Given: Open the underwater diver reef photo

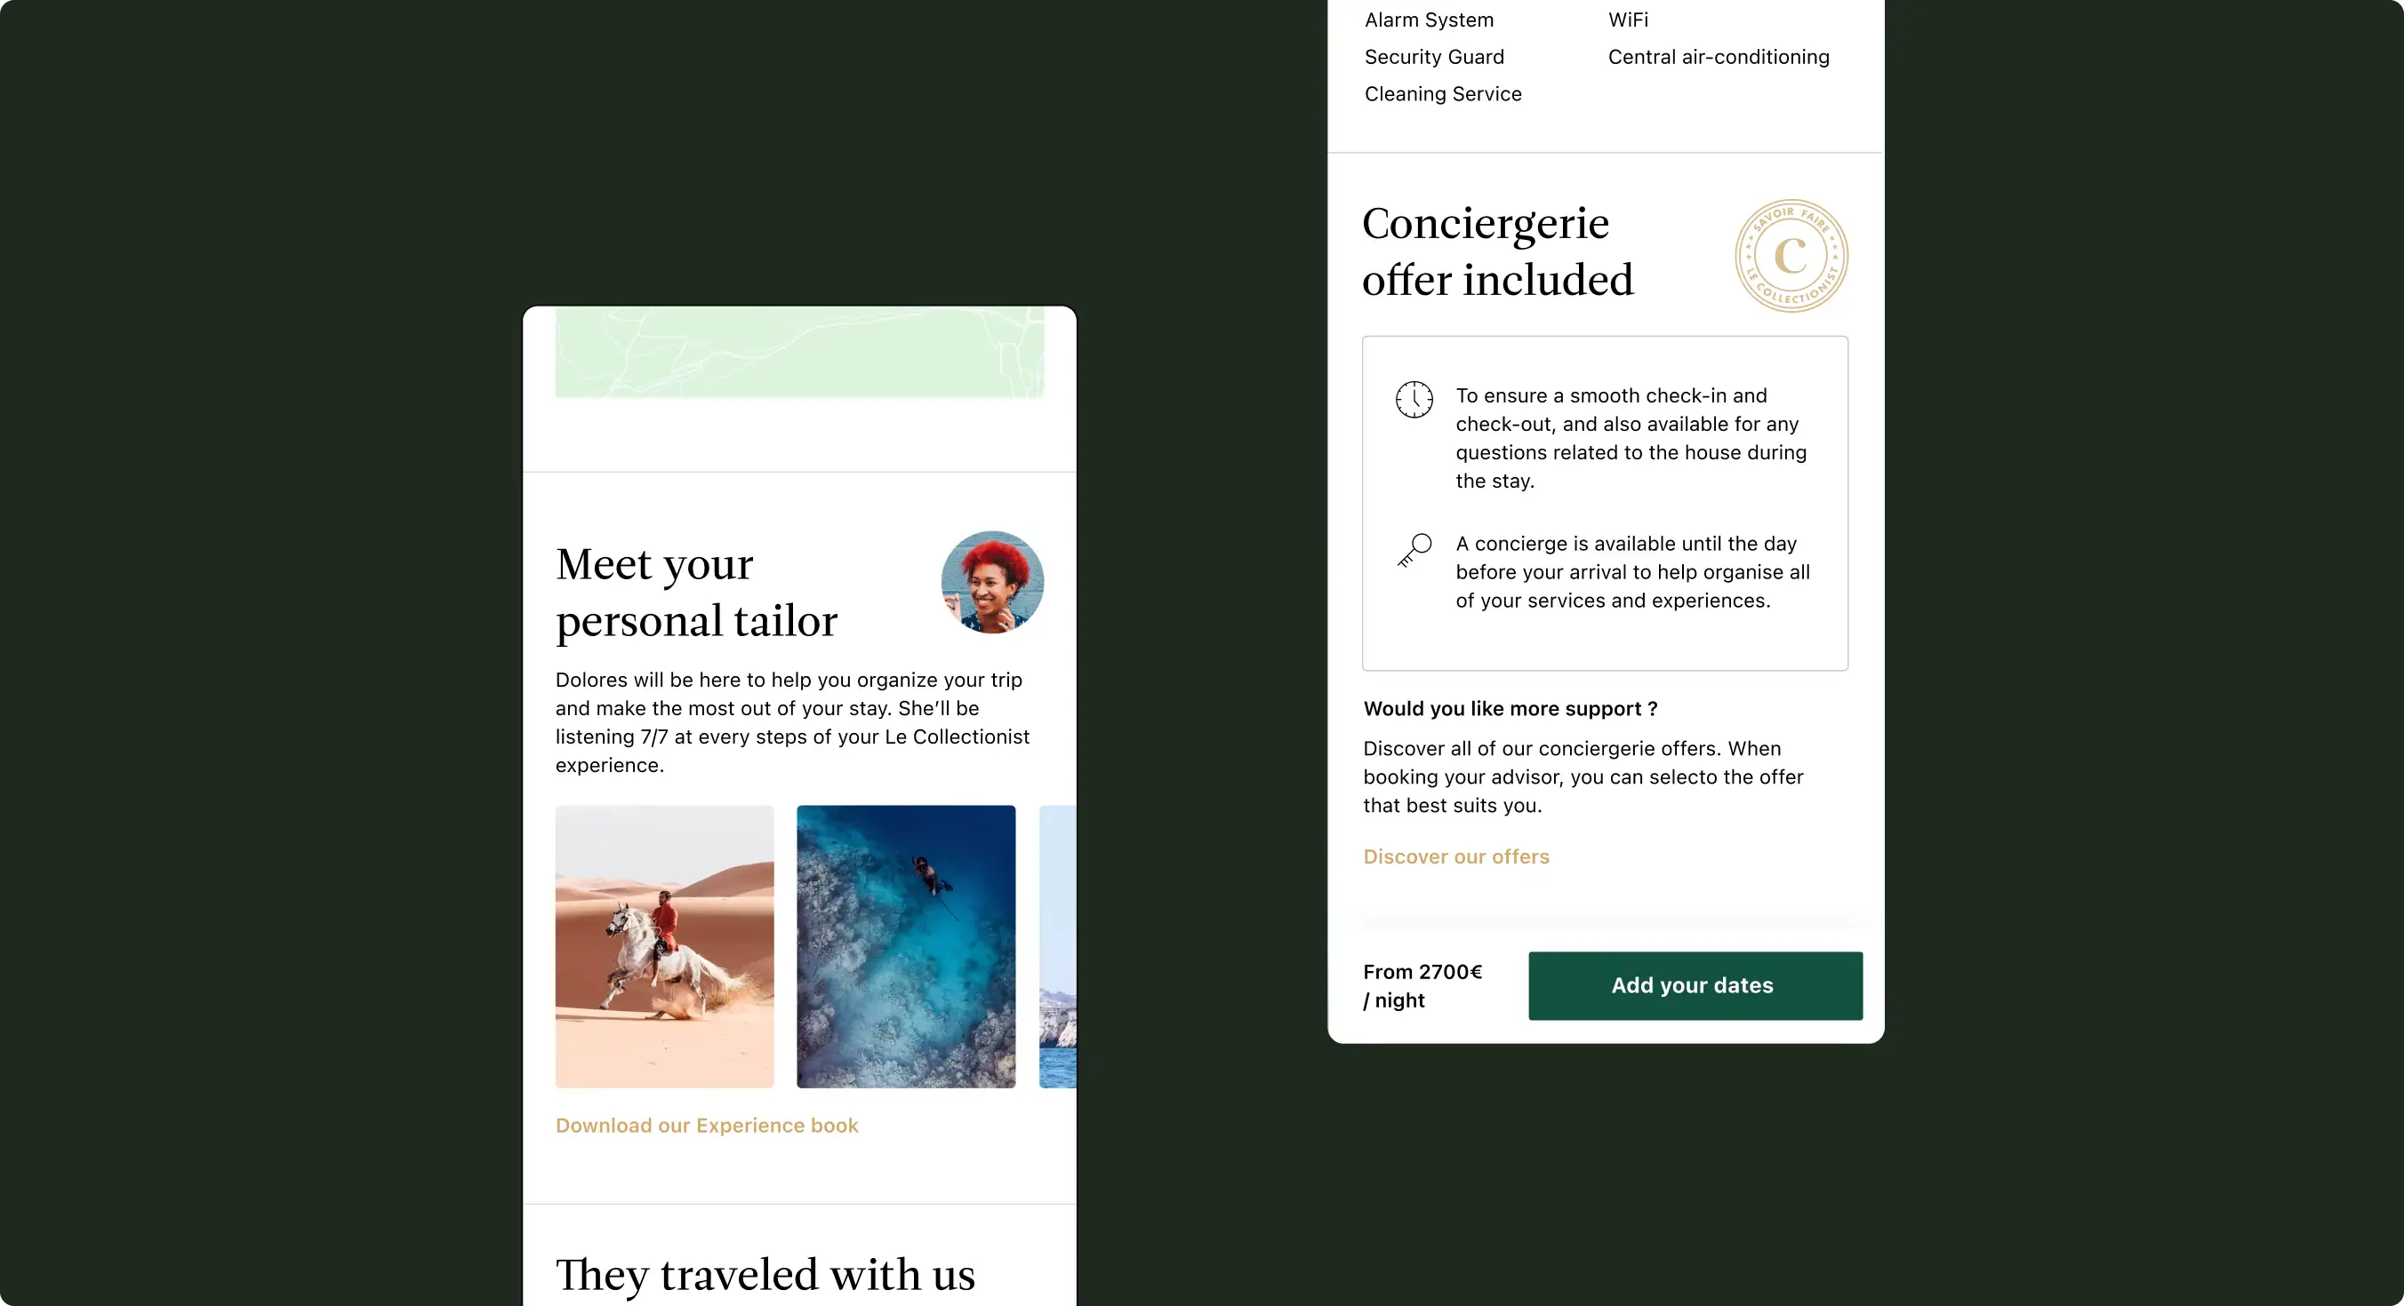Looking at the screenshot, I should click(x=905, y=946).
